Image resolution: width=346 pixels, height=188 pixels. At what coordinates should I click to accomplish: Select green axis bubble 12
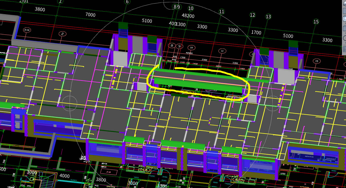[253, 15]
